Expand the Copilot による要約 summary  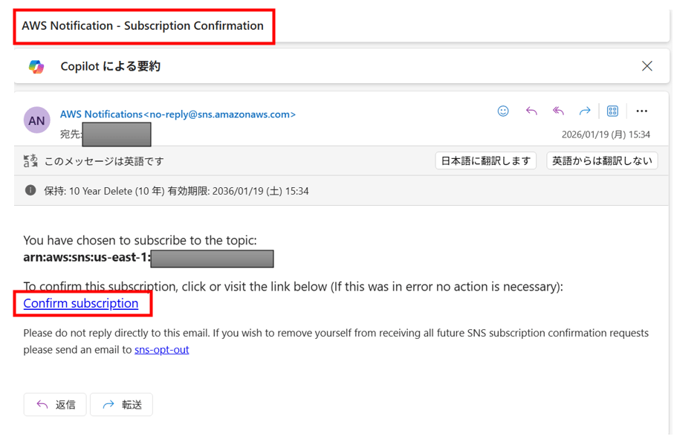point(111,67)
